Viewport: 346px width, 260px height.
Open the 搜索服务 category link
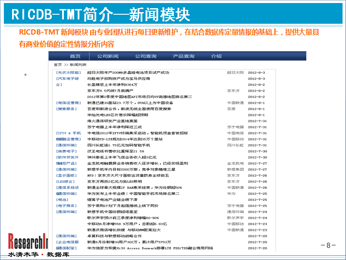66,109
